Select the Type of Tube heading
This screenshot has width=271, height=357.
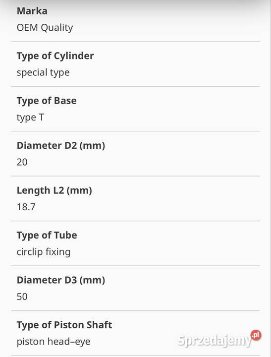pyautogui.click(x=47, y=235)
